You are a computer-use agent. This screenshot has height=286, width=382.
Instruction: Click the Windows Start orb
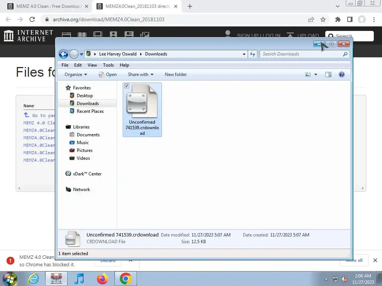point(10,279)
